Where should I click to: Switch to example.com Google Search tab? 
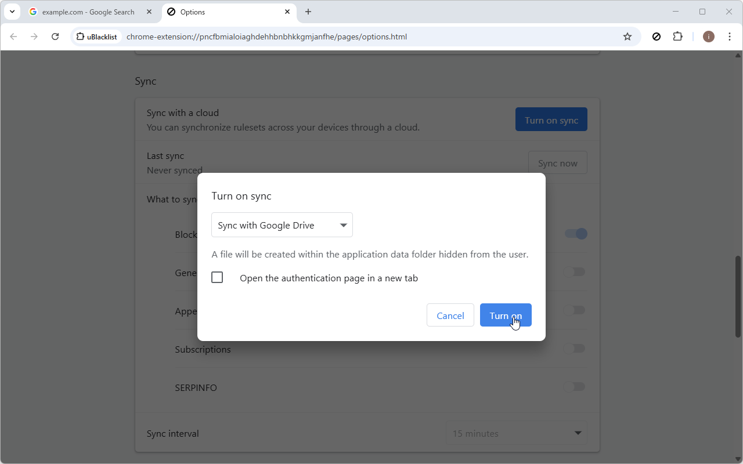[87, 12]
